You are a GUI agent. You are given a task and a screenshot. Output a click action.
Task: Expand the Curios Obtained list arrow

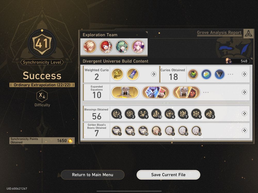coord(244,74)
